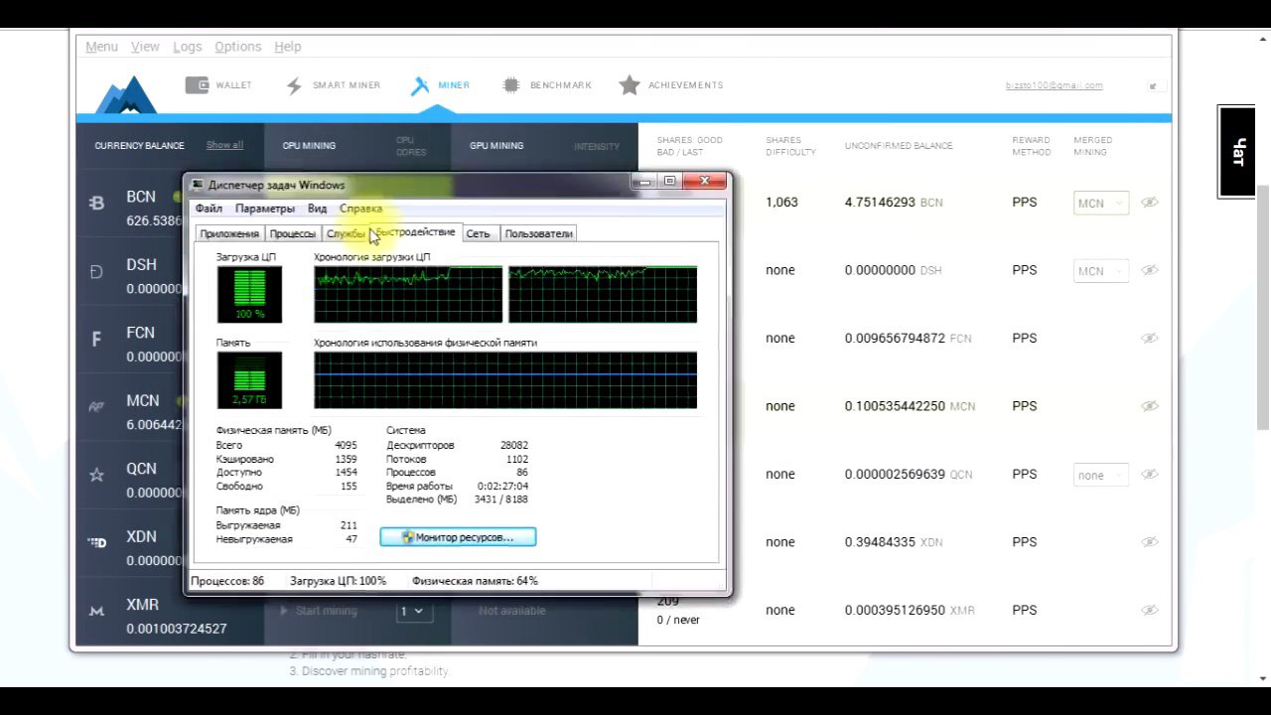This screenshot has width=1271, height=715.
Task: Switch to the Процессы tab
Action: 293,233
